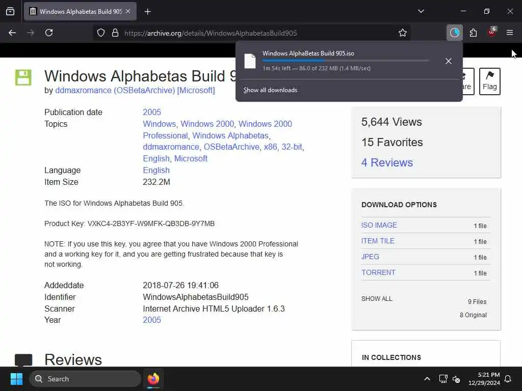Image resolution: width=522 pixels, height=391 pixels.
Task: Close the Windows Alphabetas Build 905 tab
Action: coord(128,11)
